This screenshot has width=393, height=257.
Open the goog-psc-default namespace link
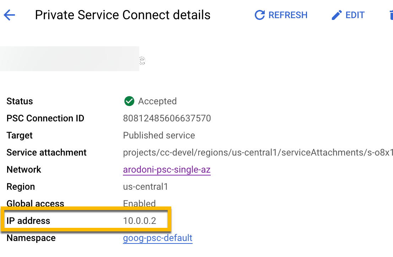pyautogui.click(x=157, y=238)
